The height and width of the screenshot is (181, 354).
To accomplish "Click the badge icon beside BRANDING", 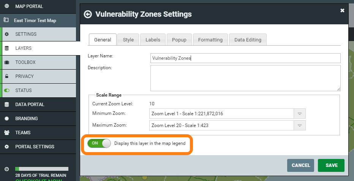I will click(7, 118).
